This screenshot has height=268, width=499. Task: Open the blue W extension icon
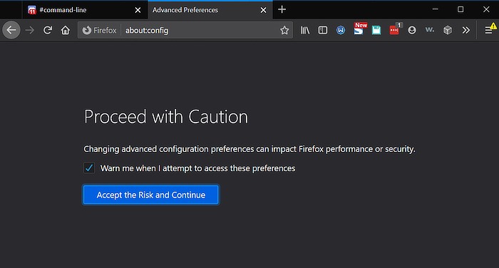(341, 30)
